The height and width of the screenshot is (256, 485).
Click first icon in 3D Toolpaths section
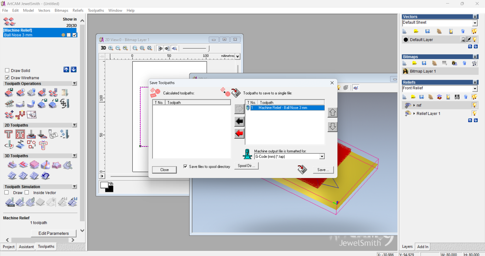(12, 165)
